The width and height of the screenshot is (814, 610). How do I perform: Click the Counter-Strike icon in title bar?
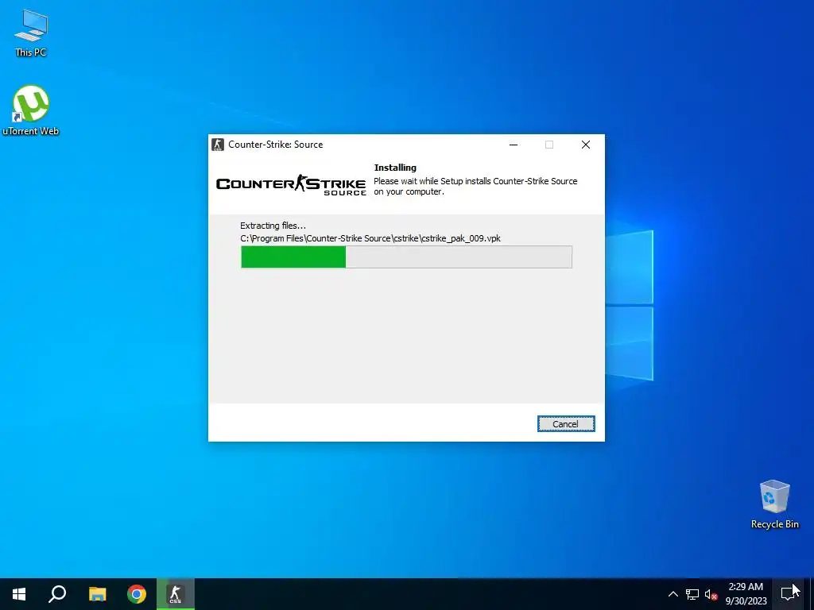coord(218,145)
